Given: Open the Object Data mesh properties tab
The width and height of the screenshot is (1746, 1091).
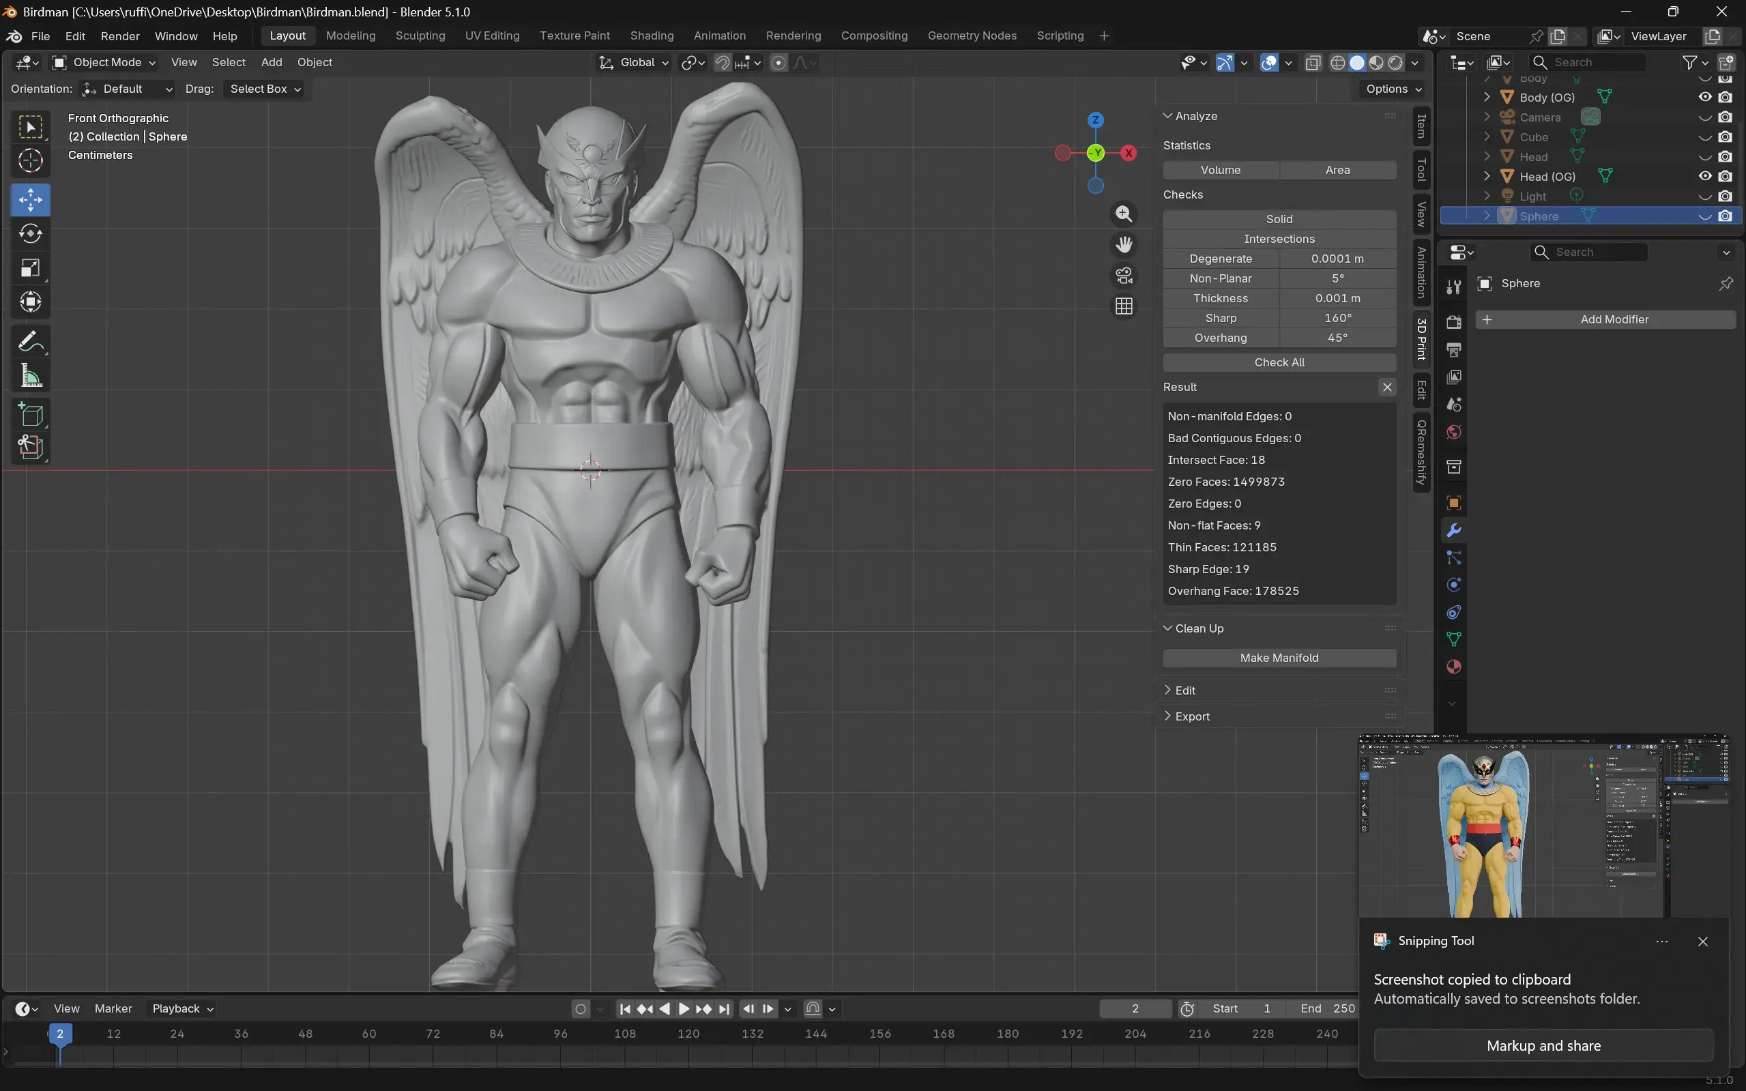Looking at the screenshot, I should 1454,639.
